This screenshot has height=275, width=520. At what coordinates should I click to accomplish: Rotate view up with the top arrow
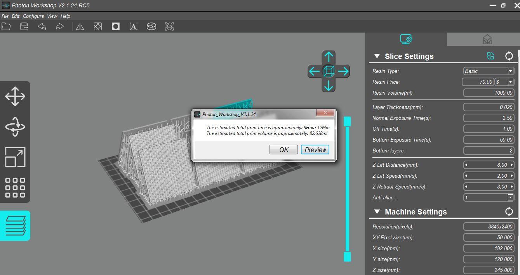(x=329, y=57)
